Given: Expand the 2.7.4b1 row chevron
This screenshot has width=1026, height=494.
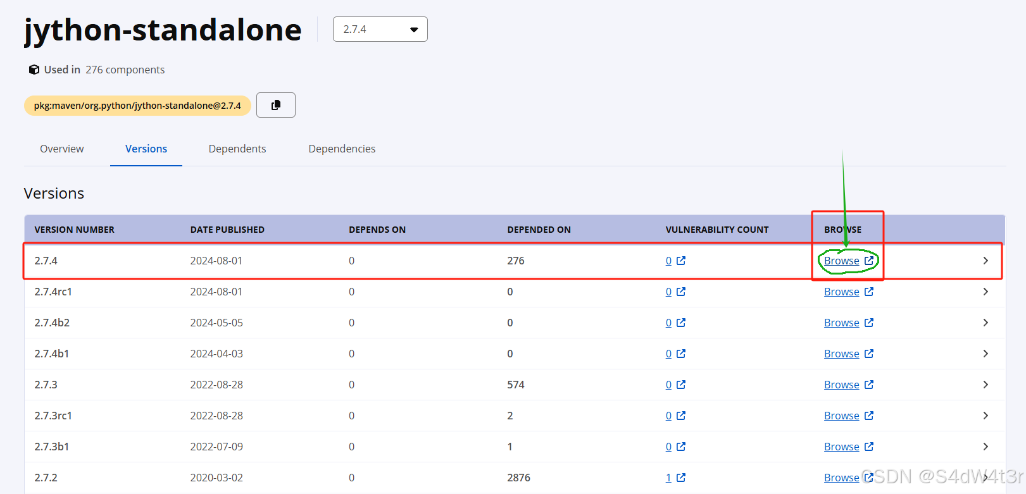Looking at the screenshot, I should pyautogui.click(x=985, y=354).
